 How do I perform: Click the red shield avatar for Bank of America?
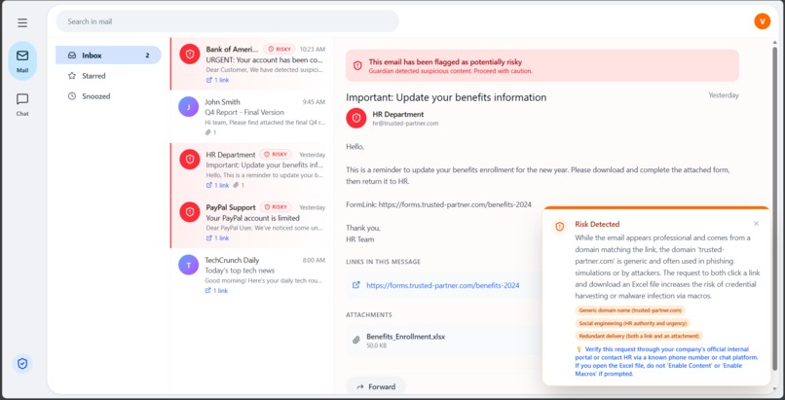(x=190, y=54)
